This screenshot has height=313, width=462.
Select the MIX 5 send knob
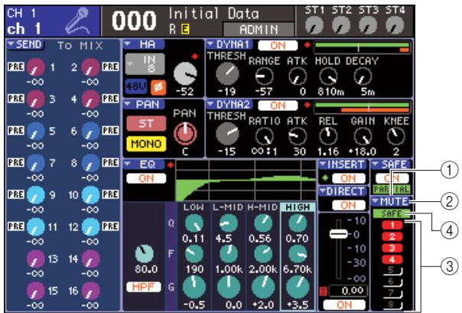pyautogui.click(x=36, y=132)
